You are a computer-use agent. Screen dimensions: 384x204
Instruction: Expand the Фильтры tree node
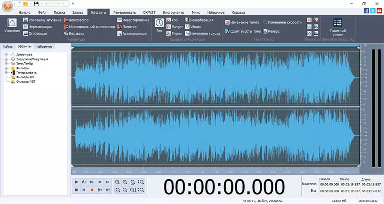[x=6, y=68]
